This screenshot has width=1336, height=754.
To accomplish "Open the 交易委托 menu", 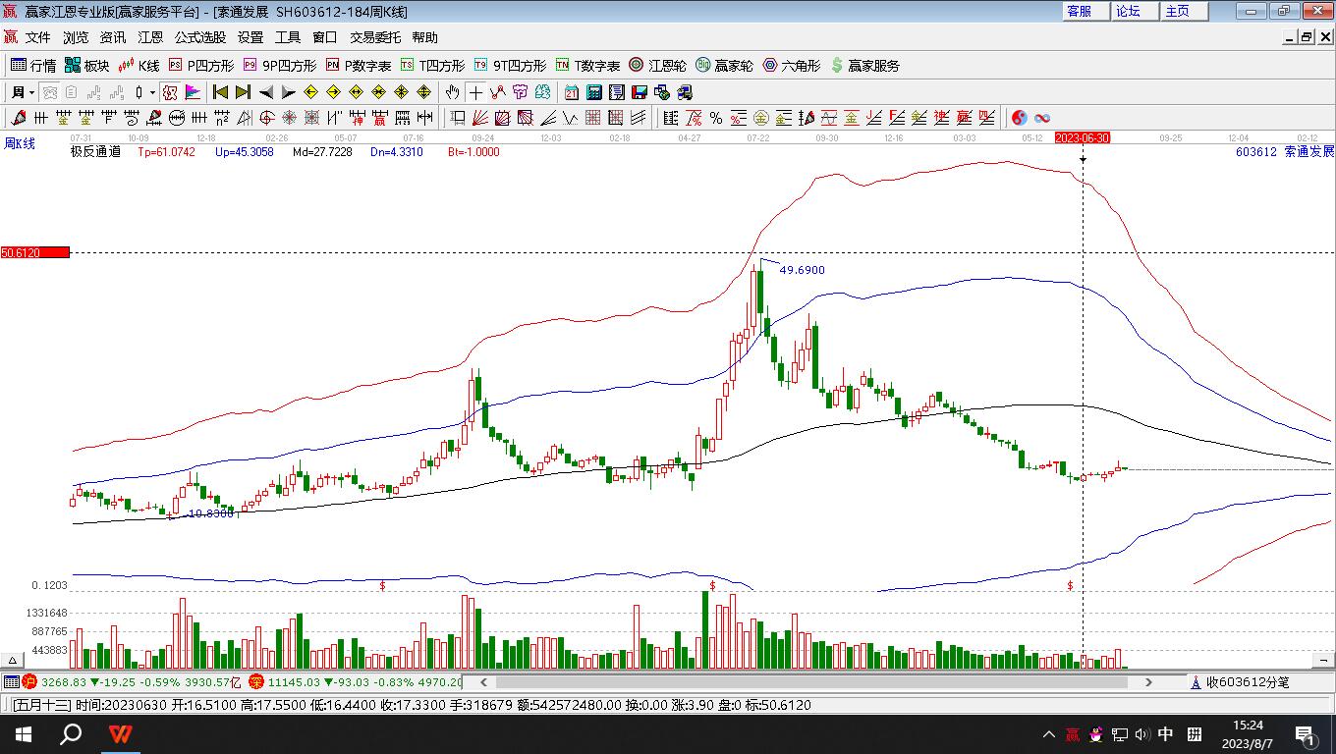I will tap(375, 37).
